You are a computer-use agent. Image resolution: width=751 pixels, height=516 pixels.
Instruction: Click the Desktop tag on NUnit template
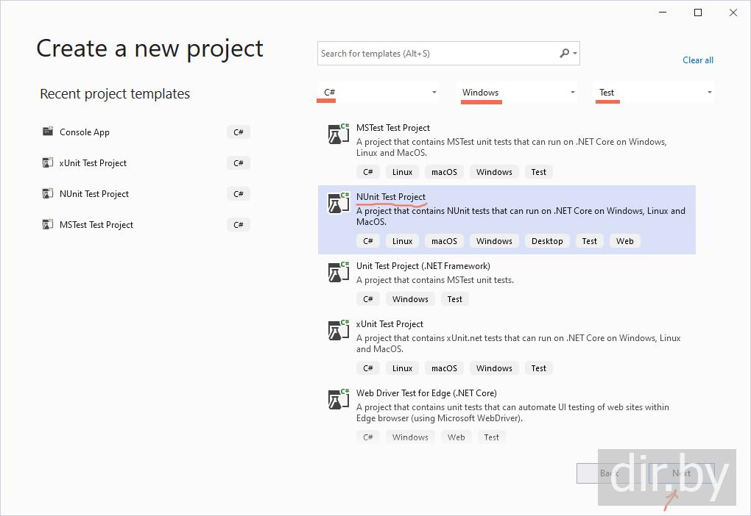(547, 241)
